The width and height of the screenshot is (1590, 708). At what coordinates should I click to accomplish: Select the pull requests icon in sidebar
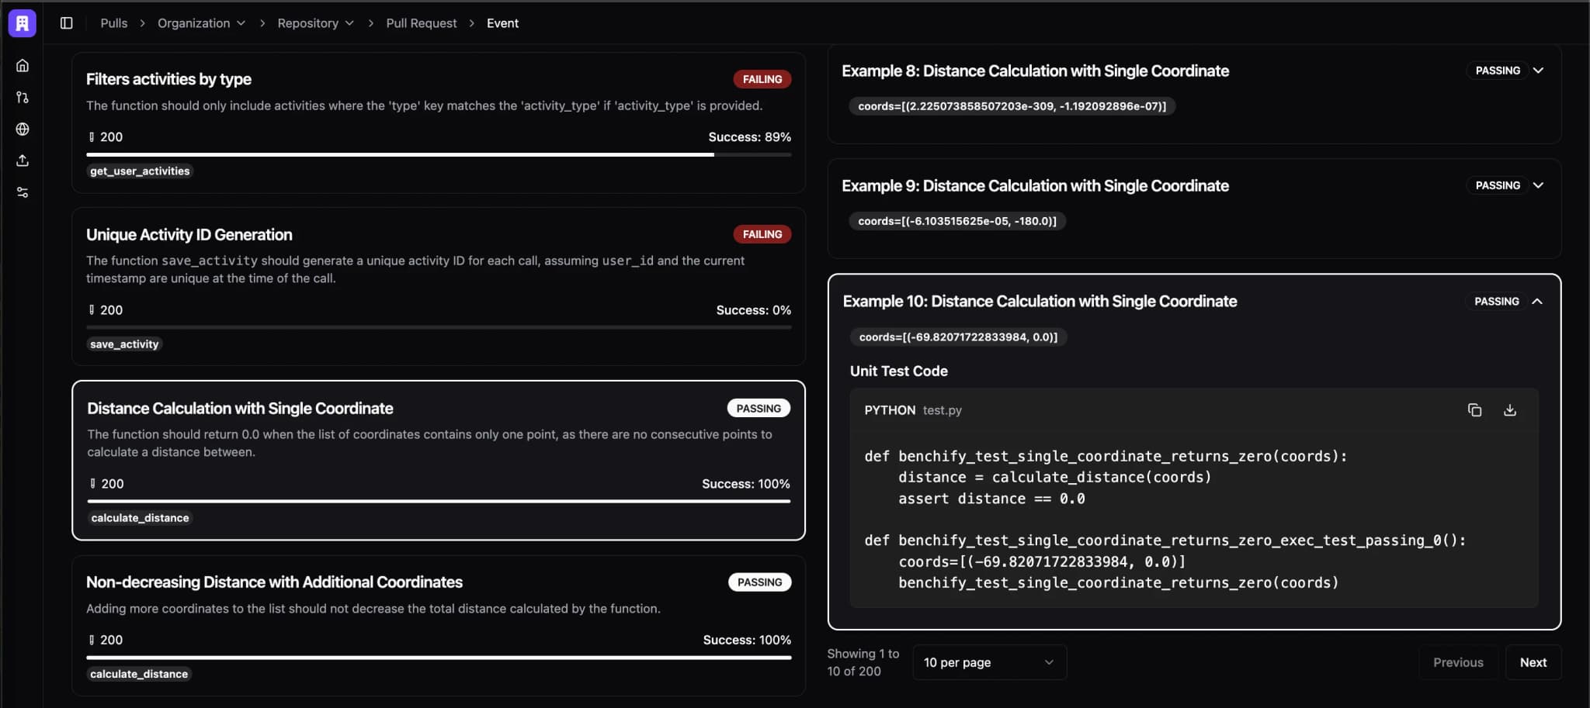[x=22, y=97]
